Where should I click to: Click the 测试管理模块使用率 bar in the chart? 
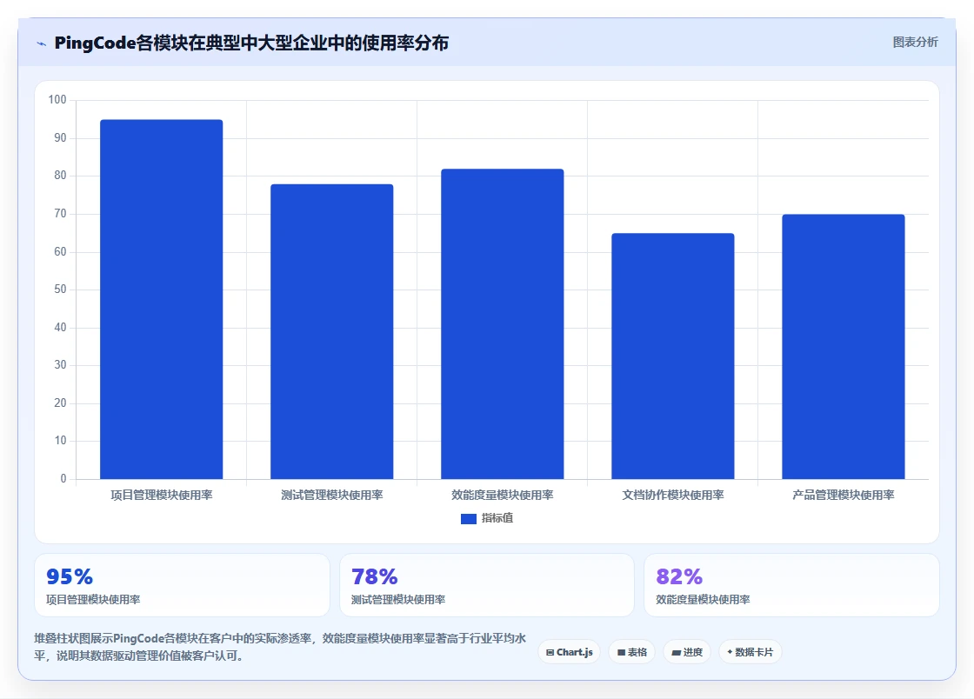(x=331, y=331)
